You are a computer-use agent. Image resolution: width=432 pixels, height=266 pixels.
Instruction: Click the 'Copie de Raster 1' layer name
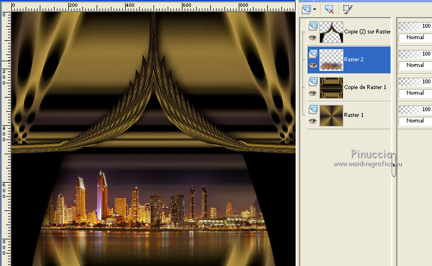365,87
